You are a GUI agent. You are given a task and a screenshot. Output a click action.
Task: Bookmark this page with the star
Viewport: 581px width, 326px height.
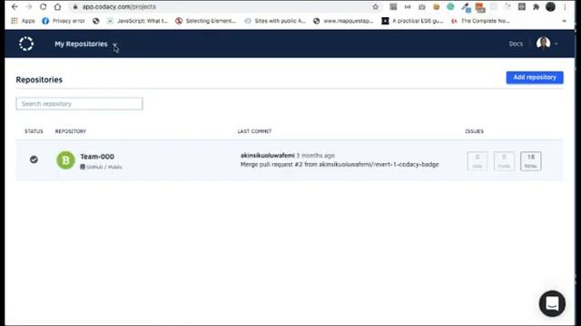click(375, 6)
